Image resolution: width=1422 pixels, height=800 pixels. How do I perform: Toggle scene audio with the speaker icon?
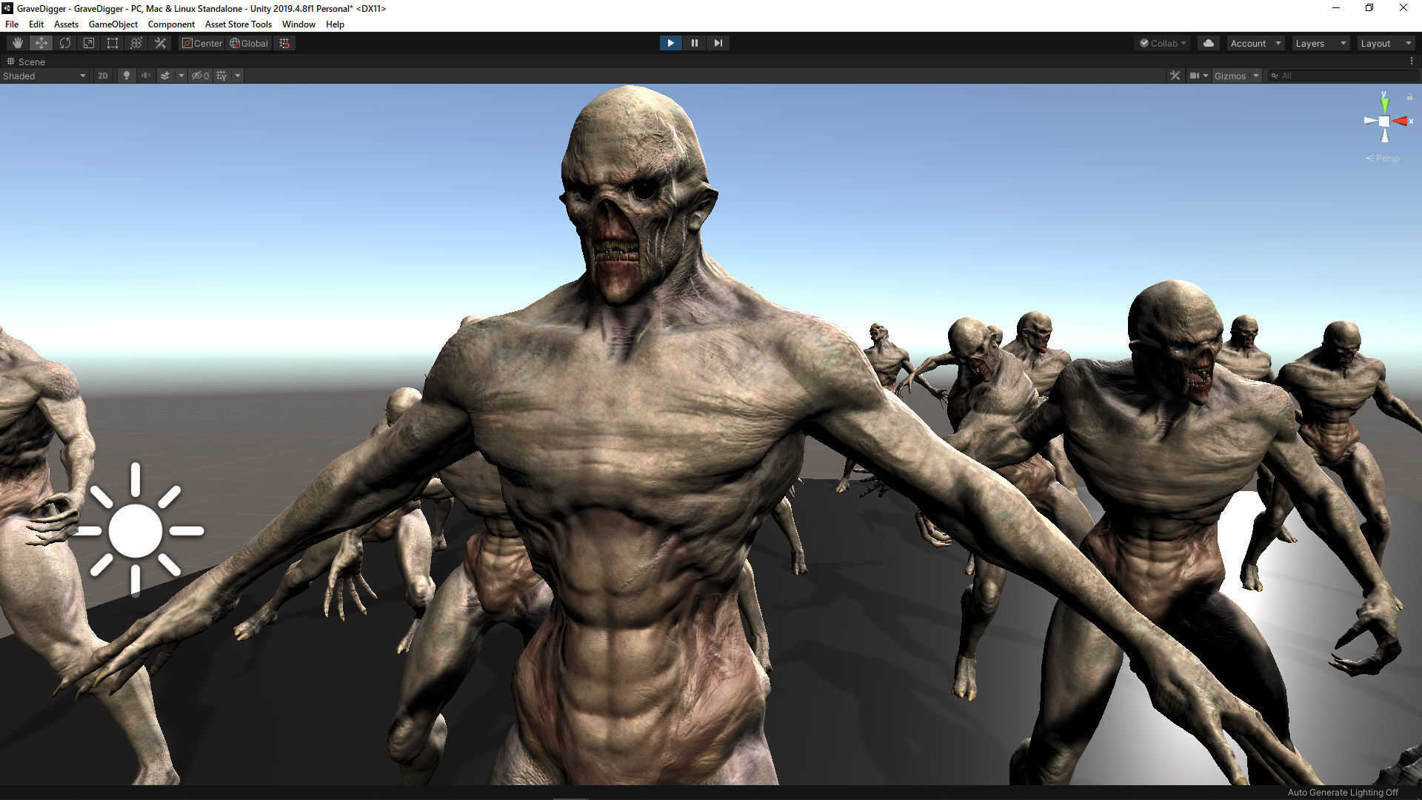pyautogui.click(x=146, y=76)
